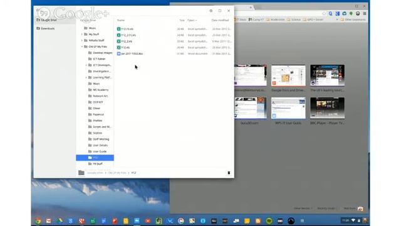Screen dimensions: 401x226
Task: Select the Y12.xls spreadsheet file
Action: 174,48
